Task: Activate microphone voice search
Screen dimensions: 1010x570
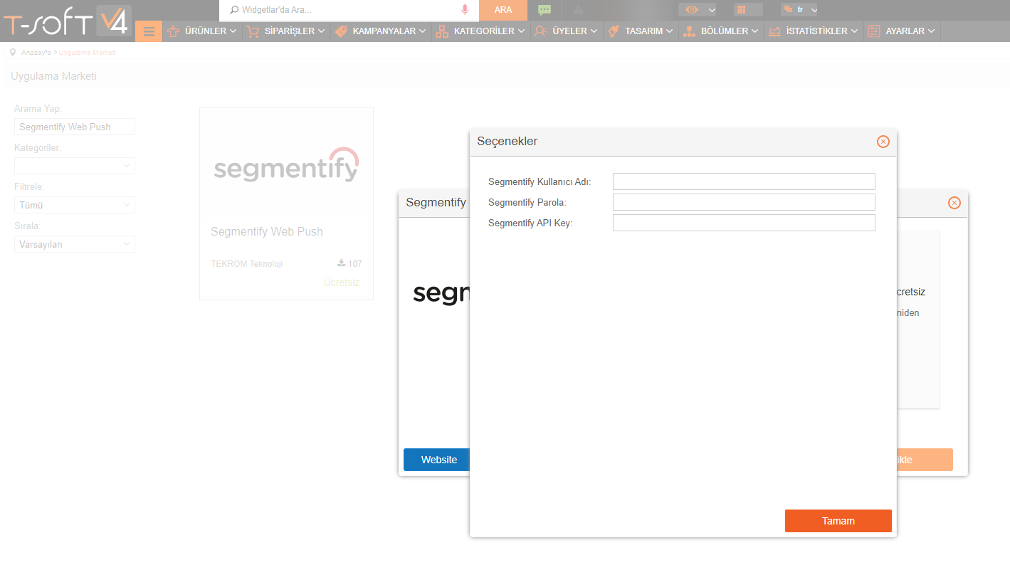Action: click(x=465, y=10)
